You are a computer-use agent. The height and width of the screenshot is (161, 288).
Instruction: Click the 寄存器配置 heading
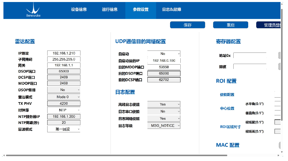(x=228, y=41)
